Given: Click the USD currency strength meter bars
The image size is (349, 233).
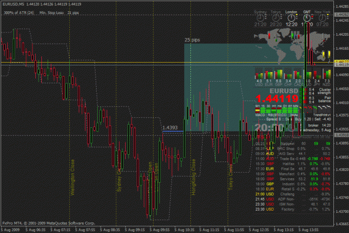Looking at the screenshot, I should (x=259, y=74).
